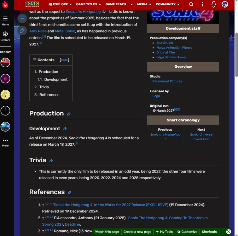Open the Marza Animation Planet link
This screenshot has width=238, height=236.
click(x=174, y=48)
